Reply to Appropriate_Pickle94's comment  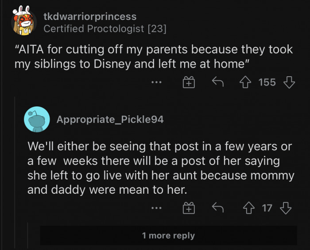pyautogui.click(x=217, y=207)
